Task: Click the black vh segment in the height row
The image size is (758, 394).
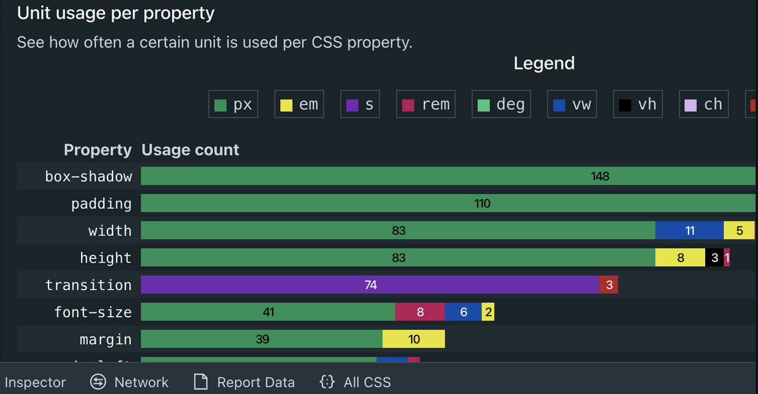Action: pyautogui.click(x=714, y=258)
